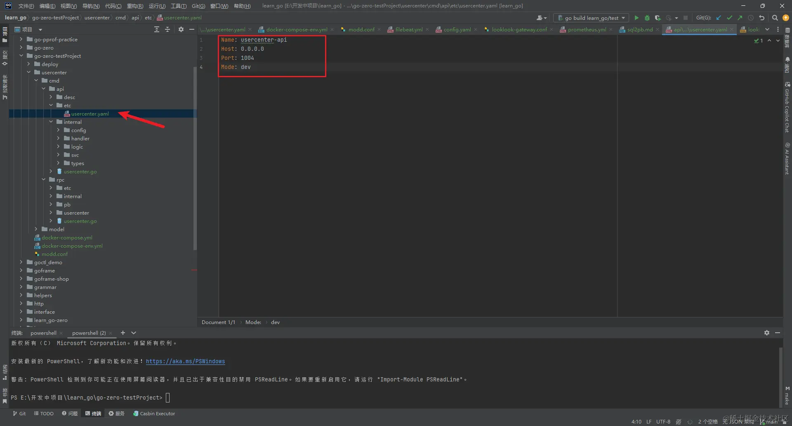Open project view mode dropdown
Image resolution: width=792 pixels, height=426 pixels.
(40, 30)
